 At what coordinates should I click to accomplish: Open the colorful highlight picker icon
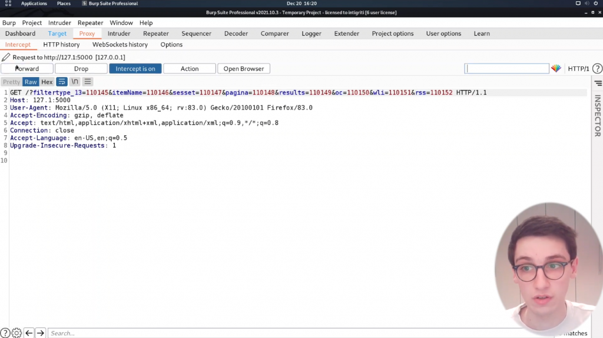pos(556,69)
